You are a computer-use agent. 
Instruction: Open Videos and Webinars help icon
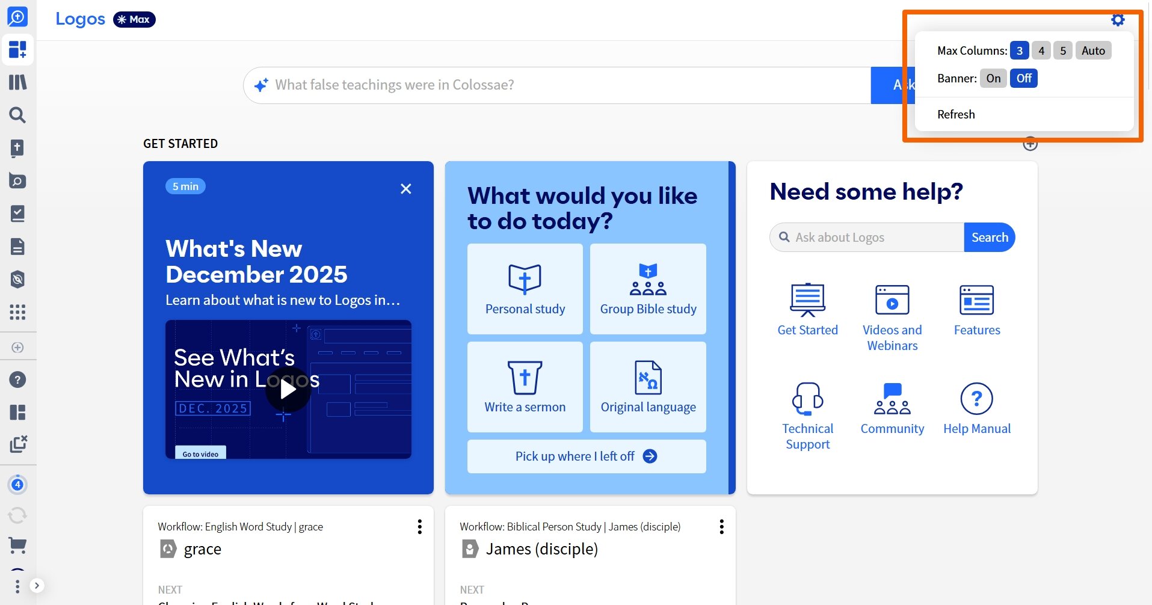892,318
